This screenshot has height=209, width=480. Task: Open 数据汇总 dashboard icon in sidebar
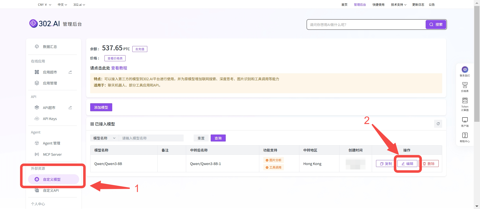click(37, 46)
